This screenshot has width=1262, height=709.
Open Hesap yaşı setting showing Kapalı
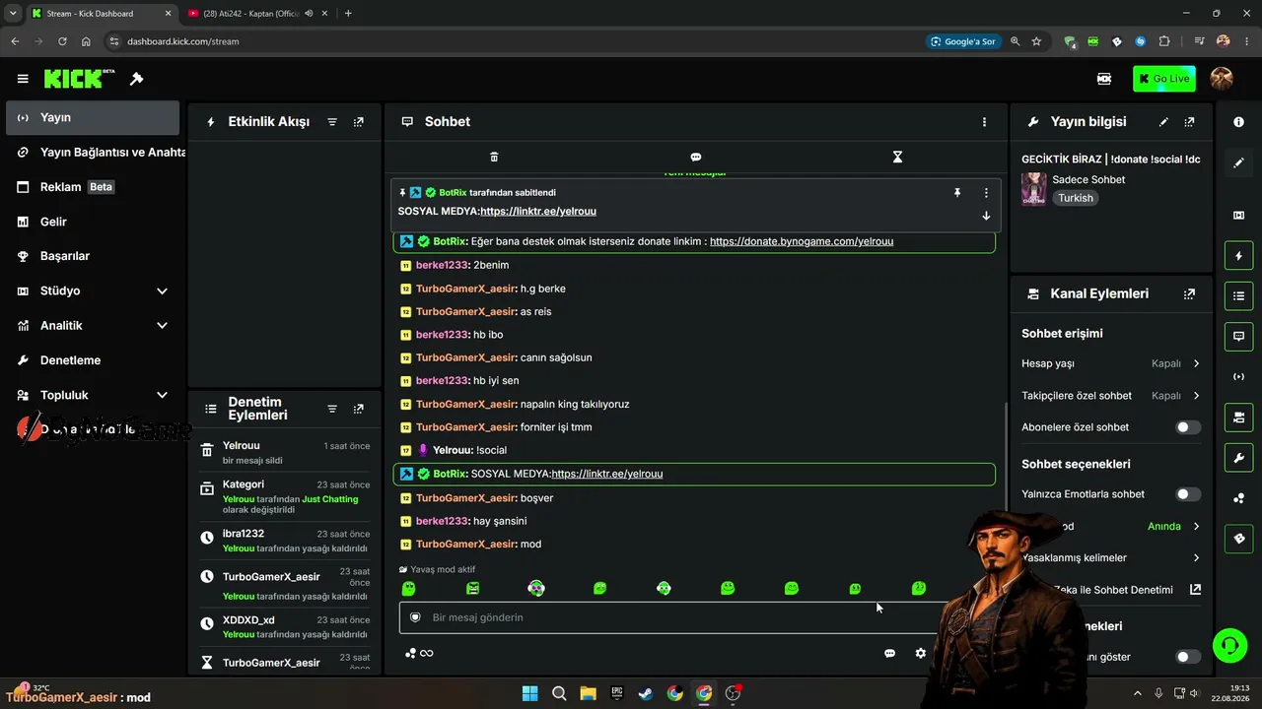pyautogui.click(x=1111, y=363)
